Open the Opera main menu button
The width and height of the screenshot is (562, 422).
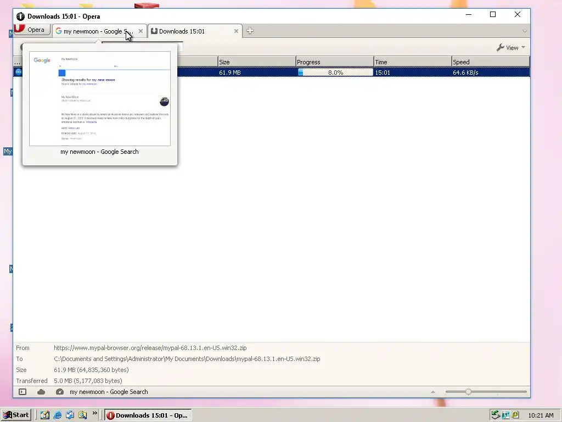click(31, 30)
